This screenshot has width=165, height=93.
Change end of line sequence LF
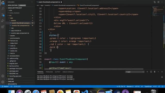coord(142,87)
